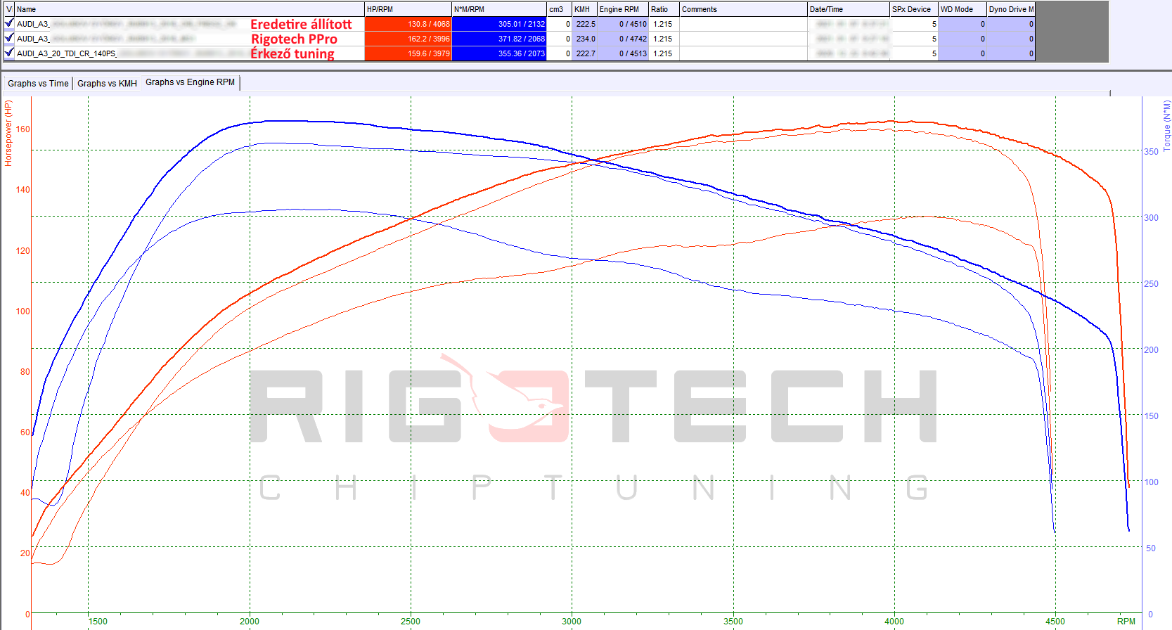Click the 160 HP axis tick label
The width and height of the screenshot is (1172, 630).
coord(23,129)
